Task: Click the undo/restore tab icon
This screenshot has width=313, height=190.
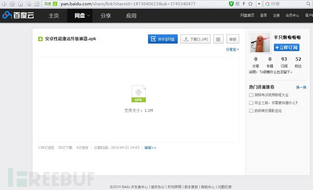Action: 29,4
